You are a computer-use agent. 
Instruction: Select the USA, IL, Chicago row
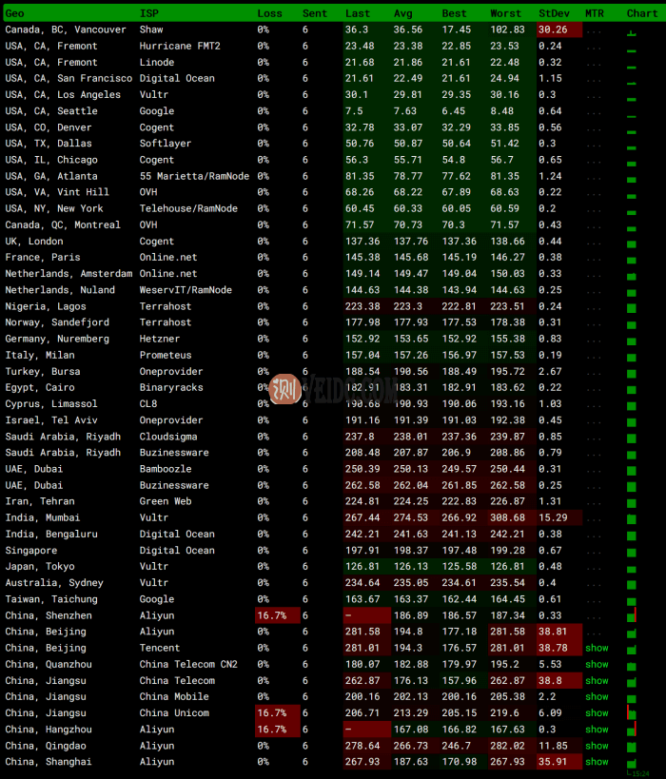[x=333, y=160]
